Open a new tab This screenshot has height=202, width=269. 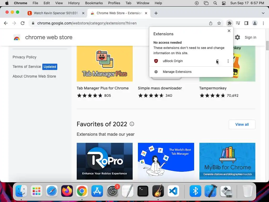[x=156, y=13]
